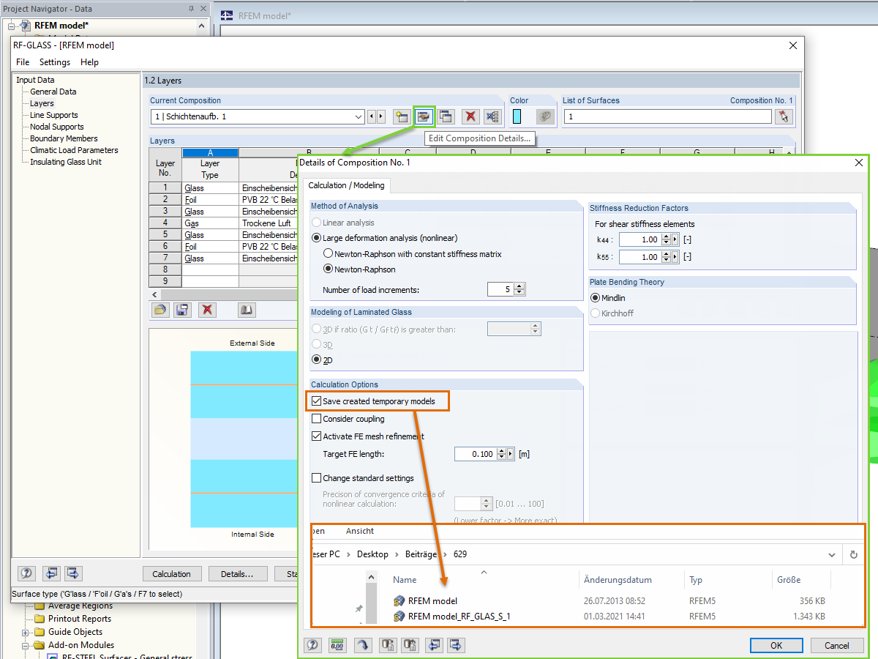Click the Units and Decimal Places icon
Viewport: 878px width, 659px height.
(337, 645)
